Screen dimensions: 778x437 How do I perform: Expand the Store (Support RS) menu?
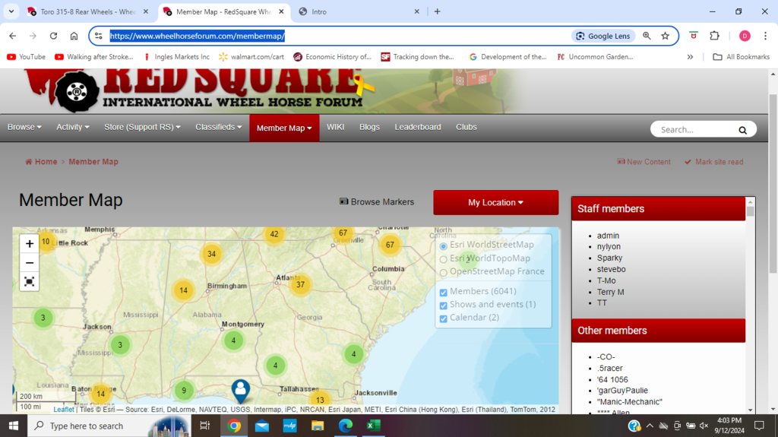tap(142, 127)
